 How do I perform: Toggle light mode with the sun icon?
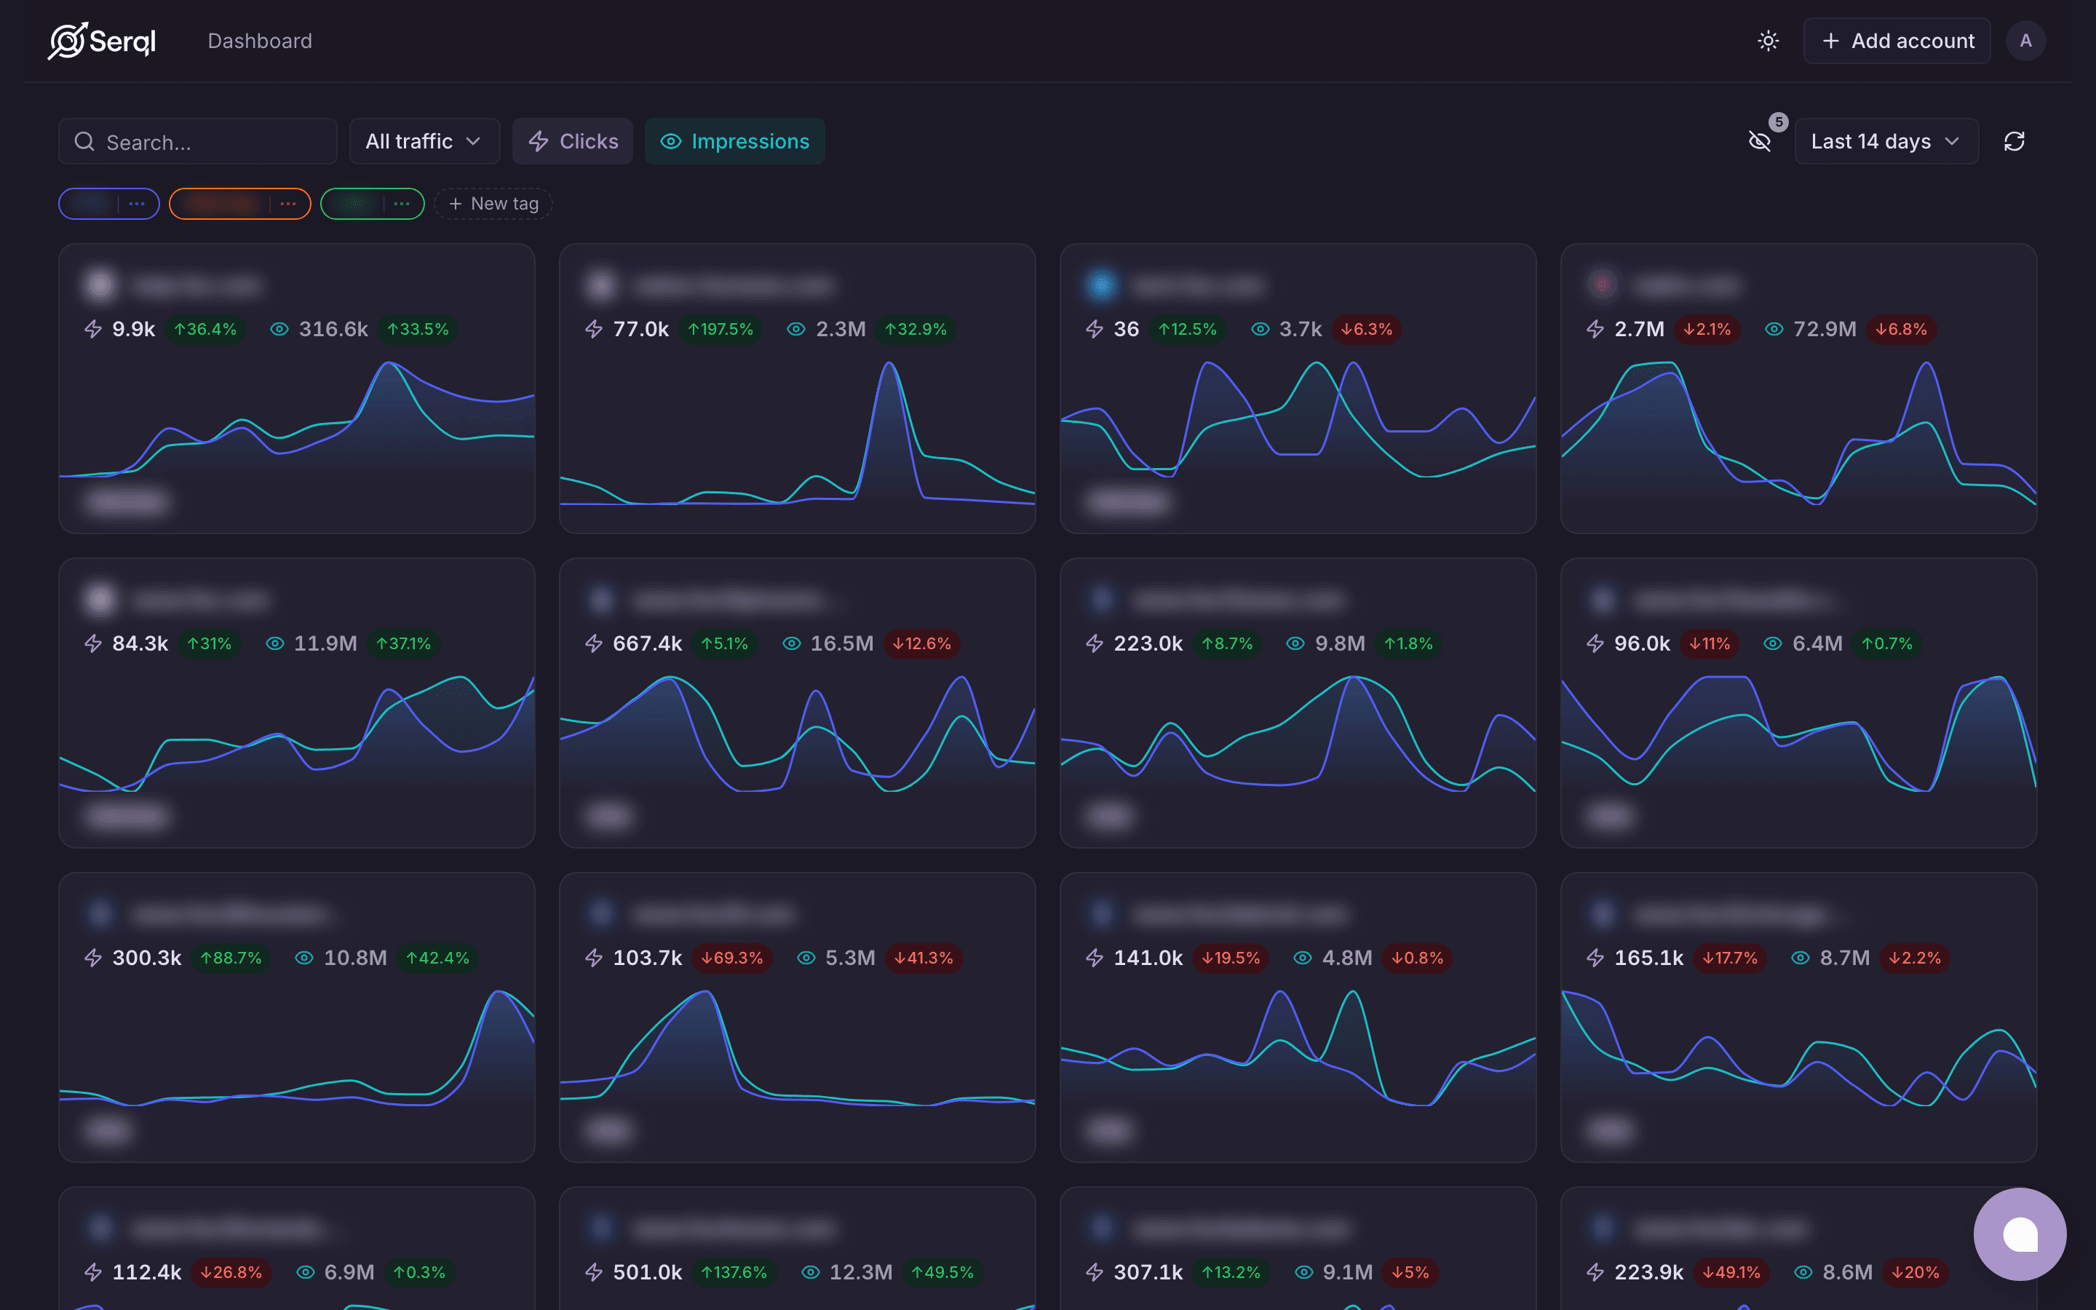point(1768,40)
